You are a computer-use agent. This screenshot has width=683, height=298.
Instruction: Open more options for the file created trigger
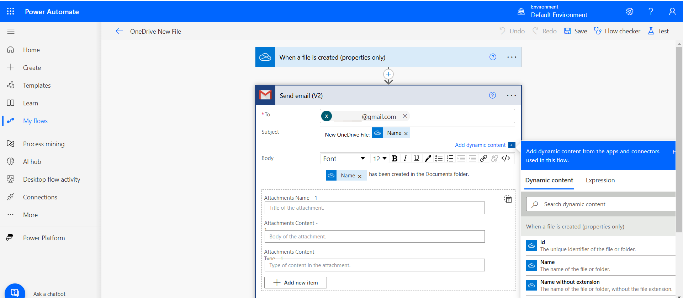[512, 57]
